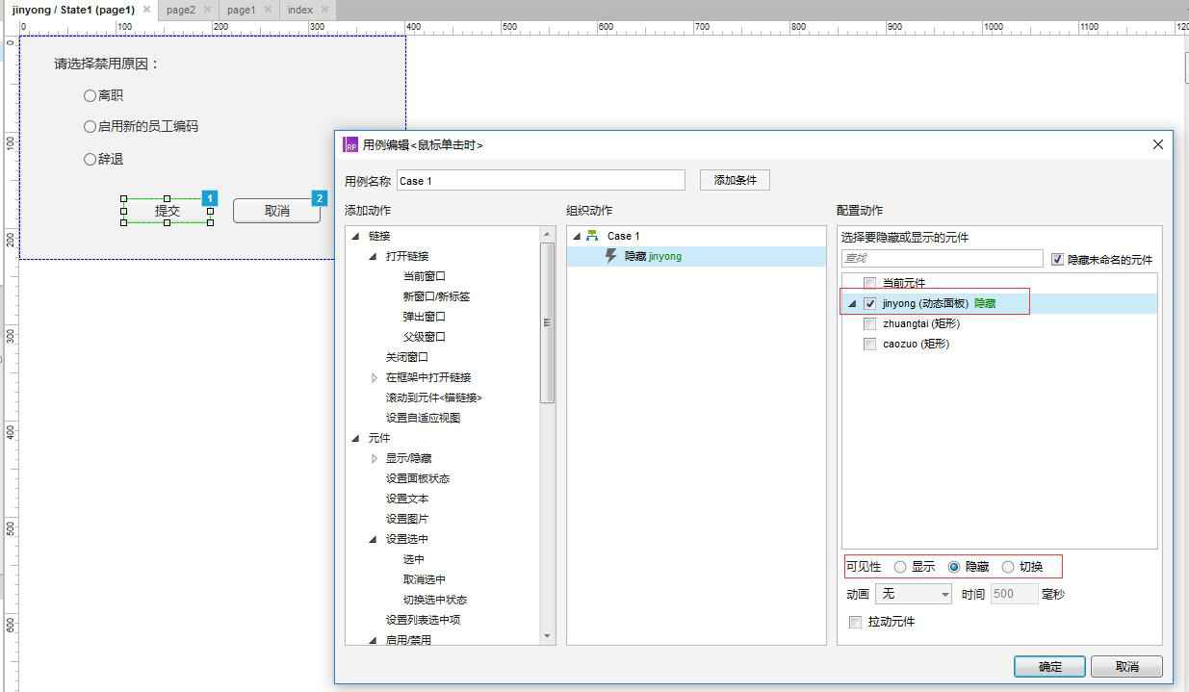Toggle 隐藏未命名的元件 checkbox

(x=1058, y=259)
